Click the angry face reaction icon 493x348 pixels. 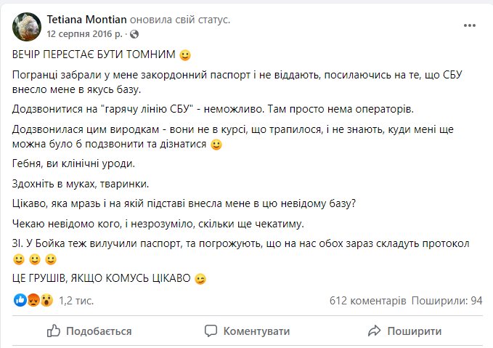[33, 299]
